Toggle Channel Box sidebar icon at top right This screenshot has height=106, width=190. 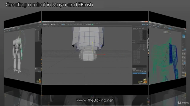[x=147, y=24]
